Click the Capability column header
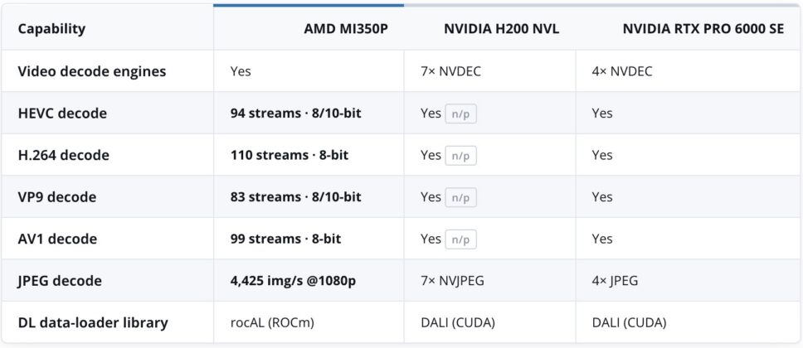Image resolution: width=803 pixels, height=348 pixels. (51, 29)
